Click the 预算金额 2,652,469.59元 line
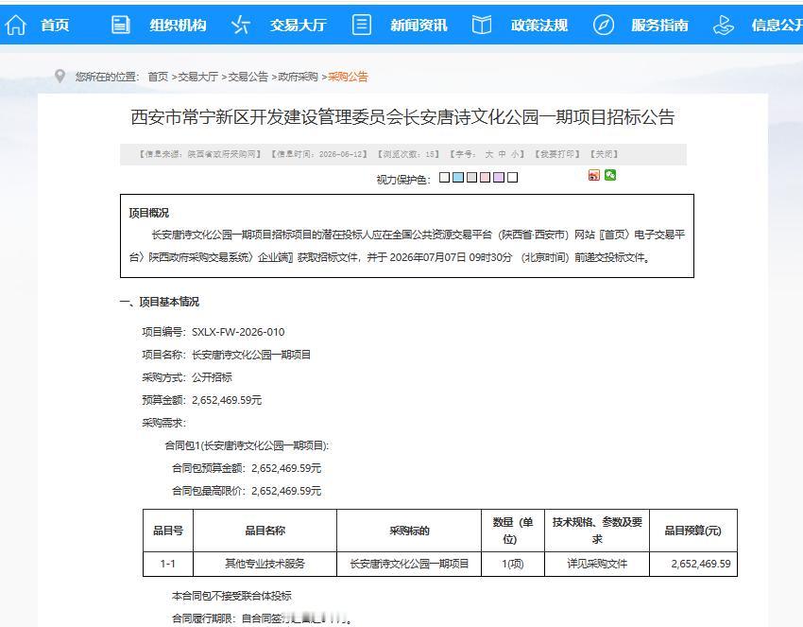This screenshot has width=803, height=627. pos(202,400)
